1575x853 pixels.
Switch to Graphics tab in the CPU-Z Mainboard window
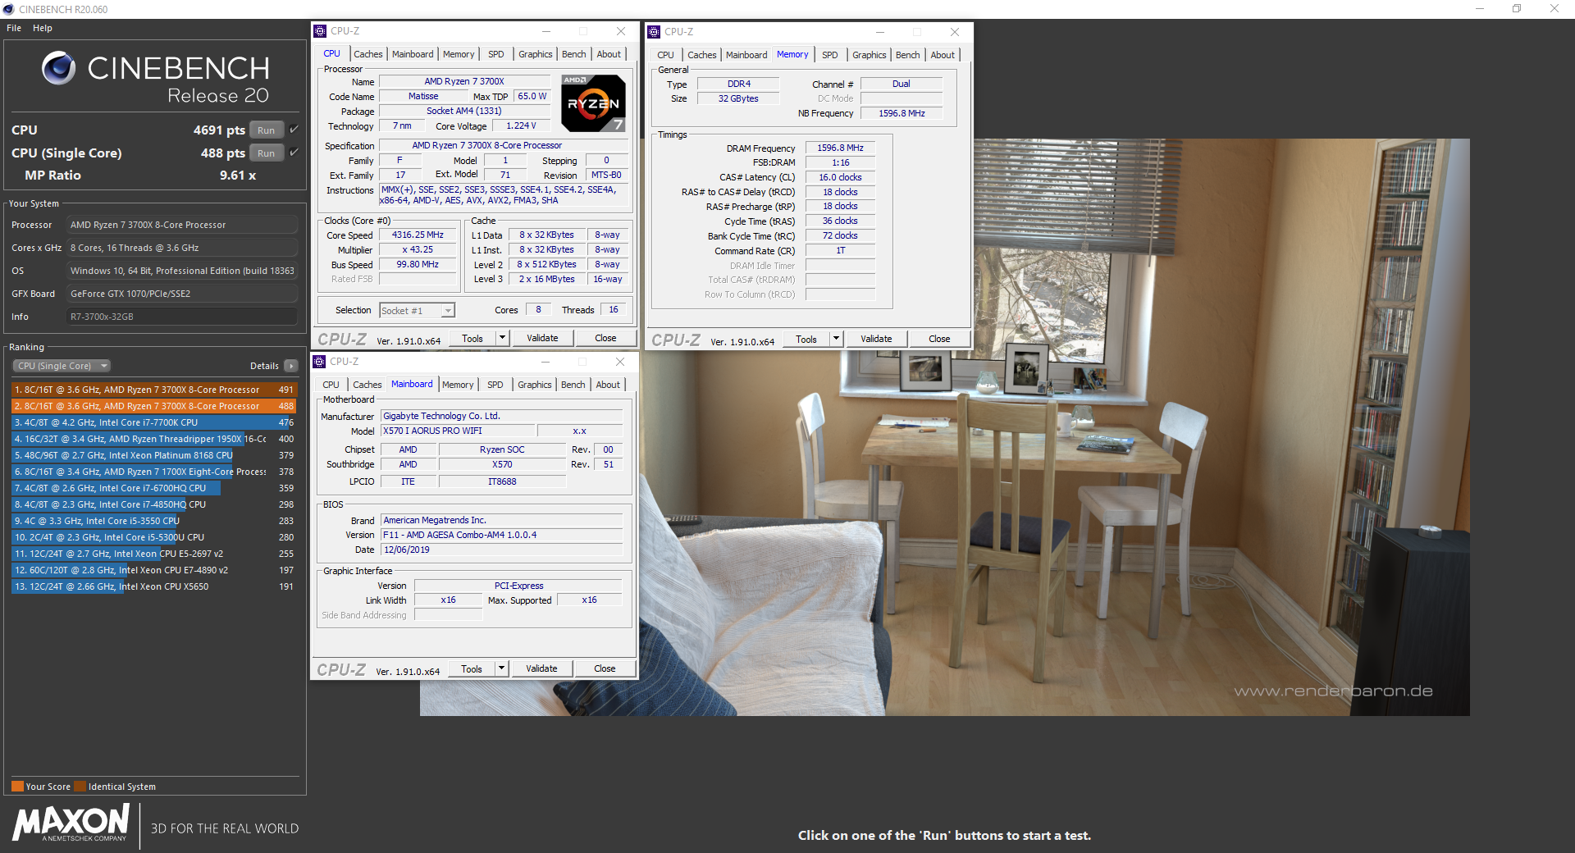(x=535, y=385)
